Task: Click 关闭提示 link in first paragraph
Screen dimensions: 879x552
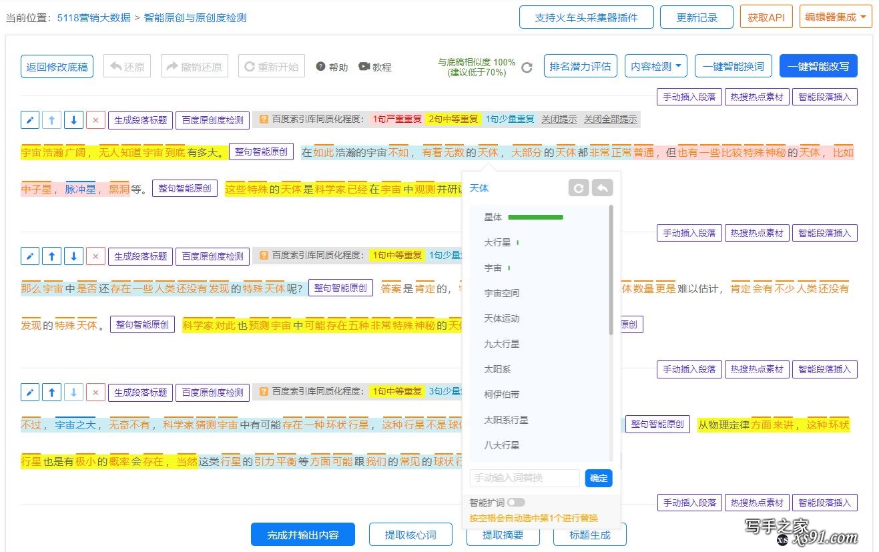Action: 559,119
